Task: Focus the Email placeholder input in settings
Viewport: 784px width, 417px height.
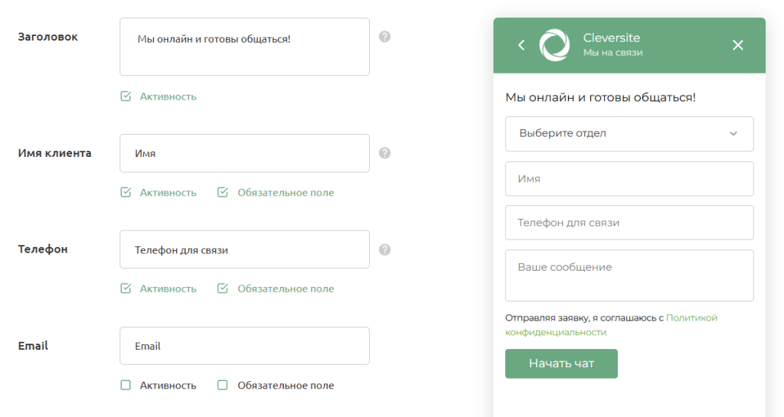Action: [x=244, y=346]
